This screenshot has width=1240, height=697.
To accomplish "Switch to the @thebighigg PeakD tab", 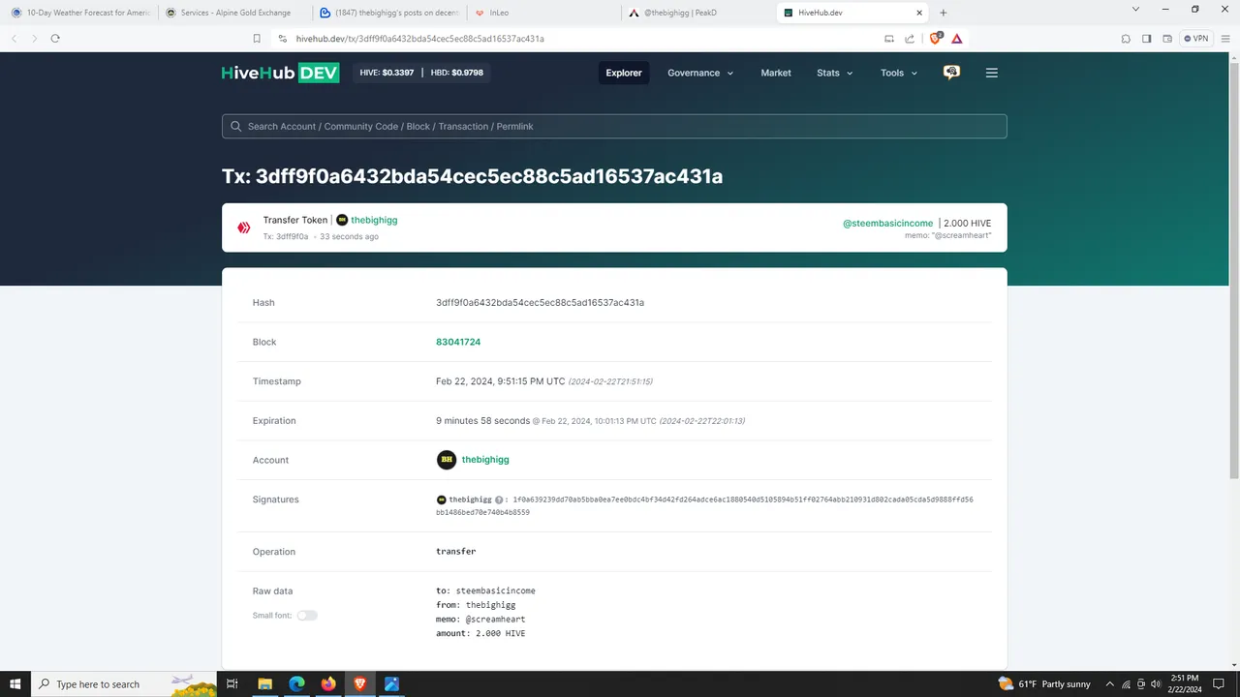I will 697,13.
